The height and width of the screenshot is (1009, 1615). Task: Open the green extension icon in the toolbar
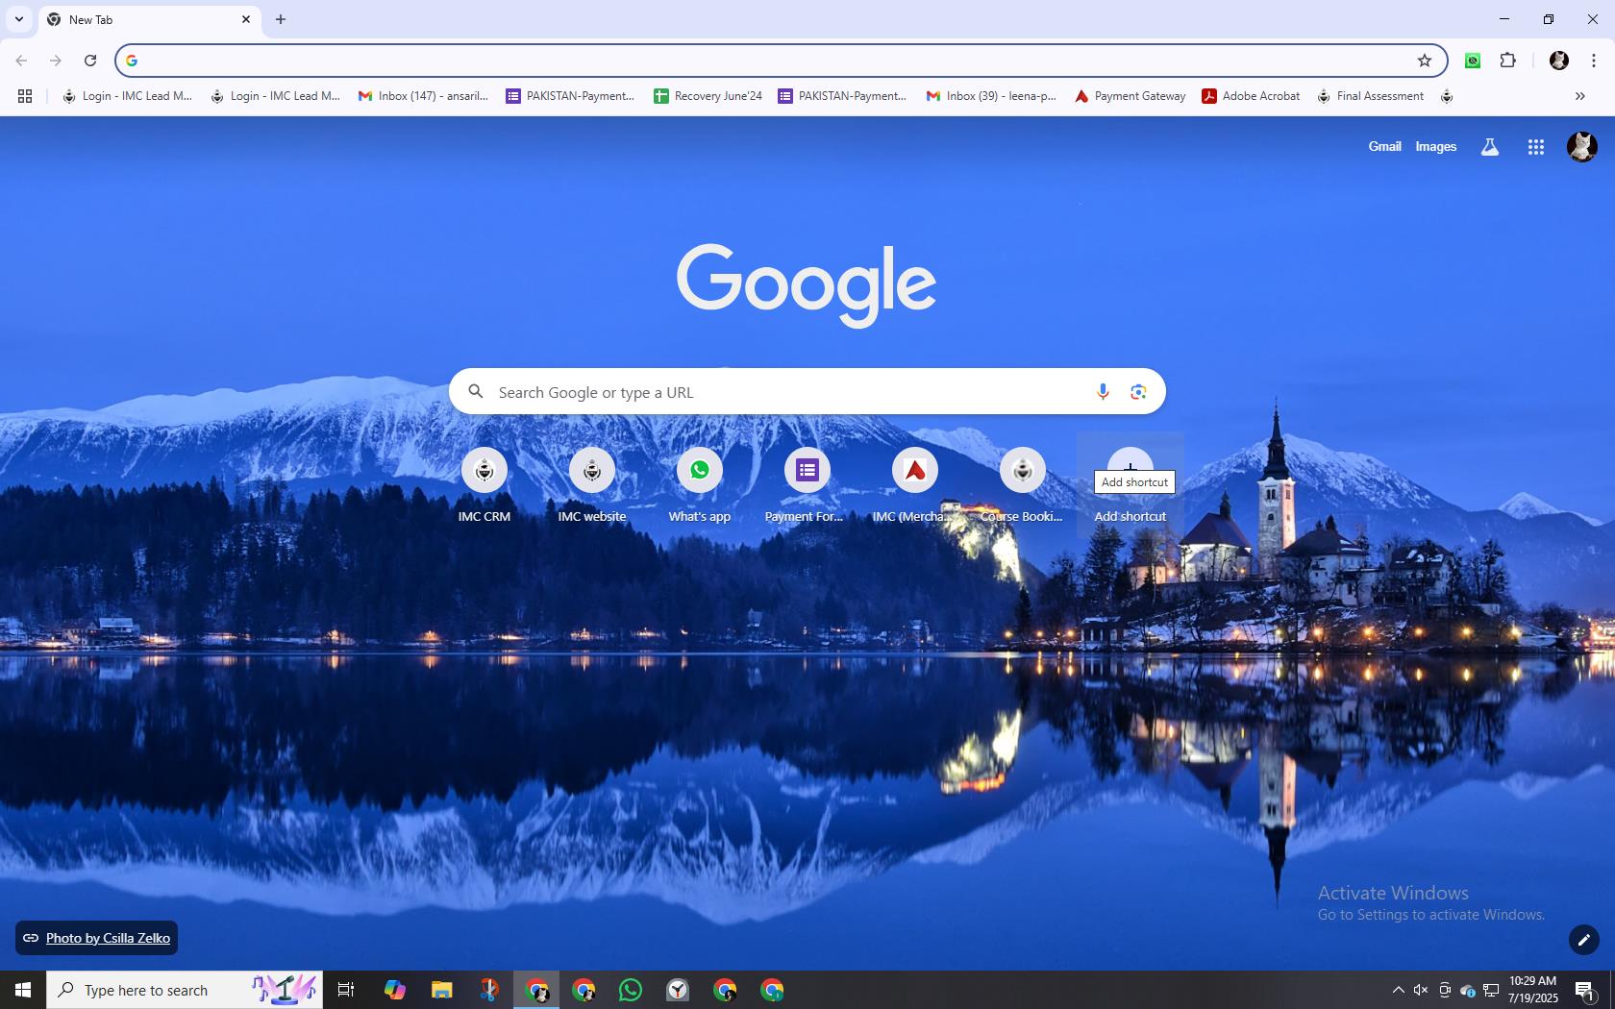tap(1473, 61)
